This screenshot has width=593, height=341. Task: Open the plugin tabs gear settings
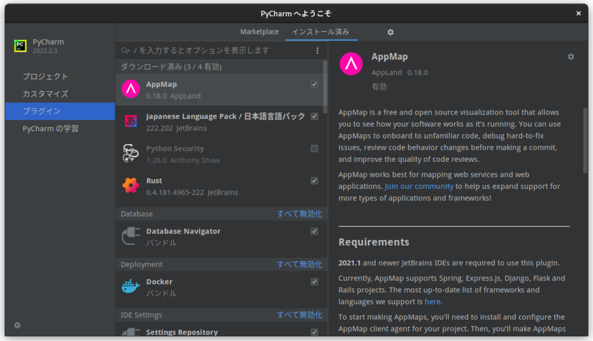390,32
